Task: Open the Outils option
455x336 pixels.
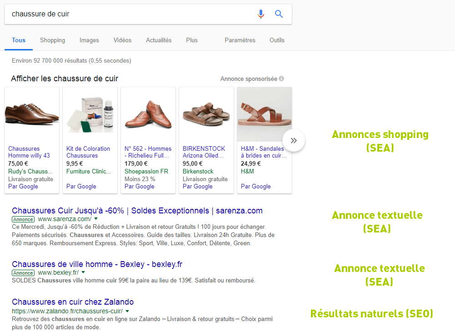Action: (277, 40)
